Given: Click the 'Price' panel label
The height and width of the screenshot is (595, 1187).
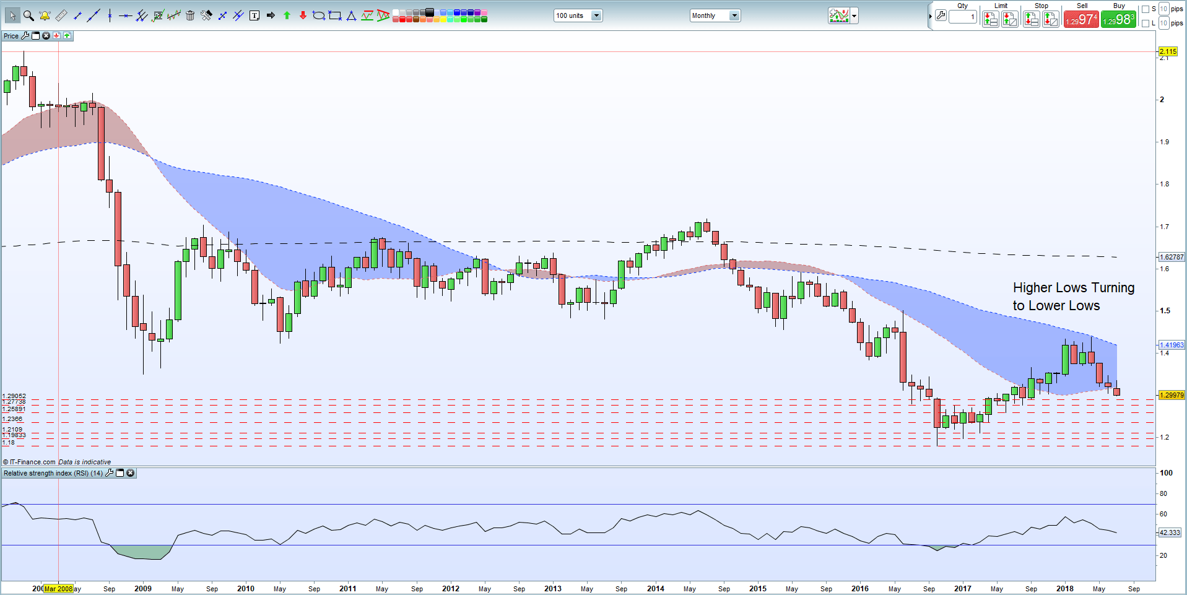Looking at the screenshot, I should coord(11,36).
